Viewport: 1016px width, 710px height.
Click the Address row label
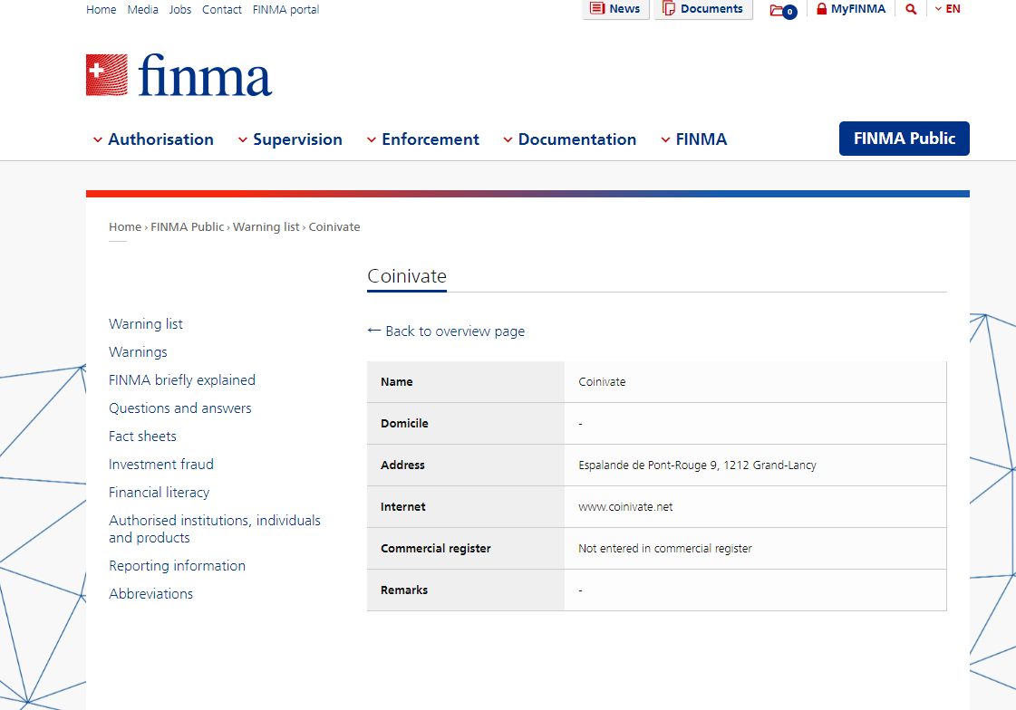point(402,465)
